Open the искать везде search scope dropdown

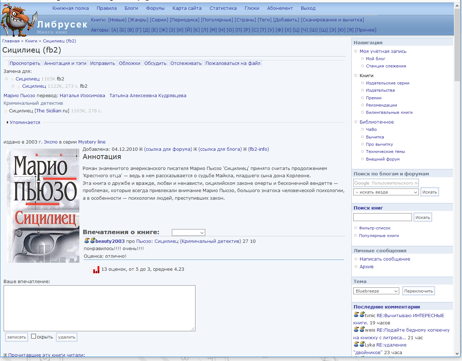[x=386, y=192]
